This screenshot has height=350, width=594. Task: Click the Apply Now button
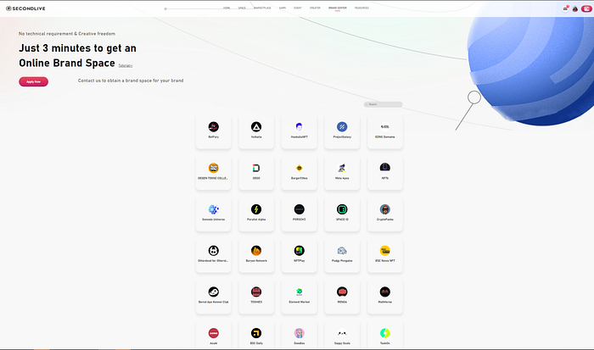point(33,81)
